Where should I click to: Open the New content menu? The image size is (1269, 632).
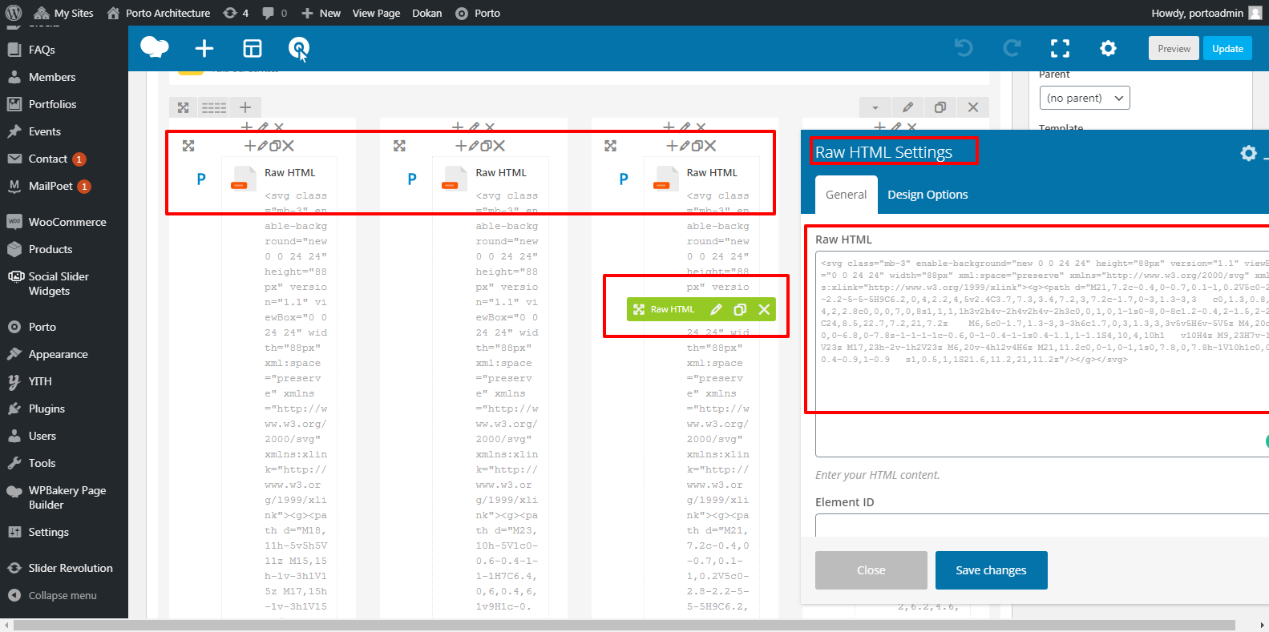[321, 13]
